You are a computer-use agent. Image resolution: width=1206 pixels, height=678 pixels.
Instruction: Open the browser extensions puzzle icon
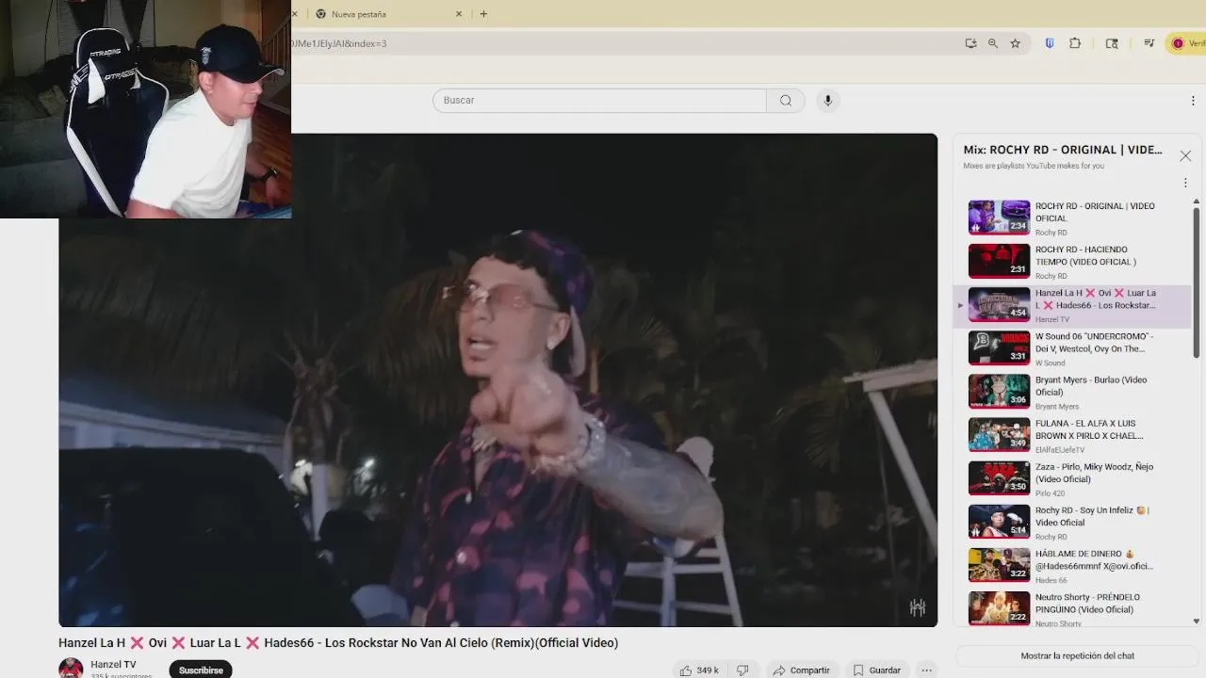coord(1075,43)
